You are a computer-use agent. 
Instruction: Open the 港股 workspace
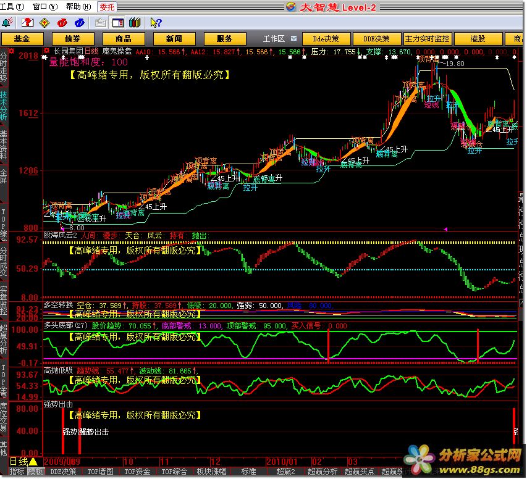(478, 39)
